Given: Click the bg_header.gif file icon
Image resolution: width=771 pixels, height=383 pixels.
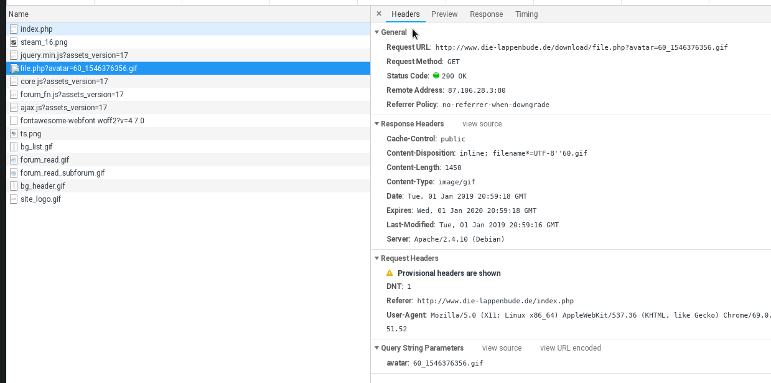Looking at the screenshot, I should (14, 186).
